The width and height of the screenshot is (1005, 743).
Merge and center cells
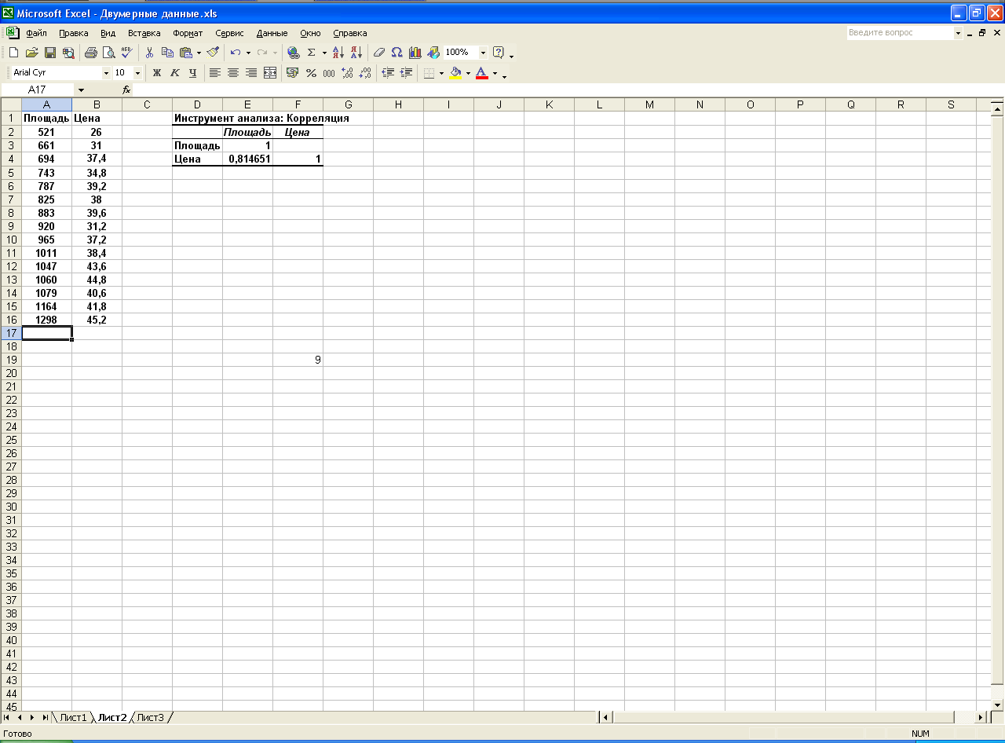point(270,73)
